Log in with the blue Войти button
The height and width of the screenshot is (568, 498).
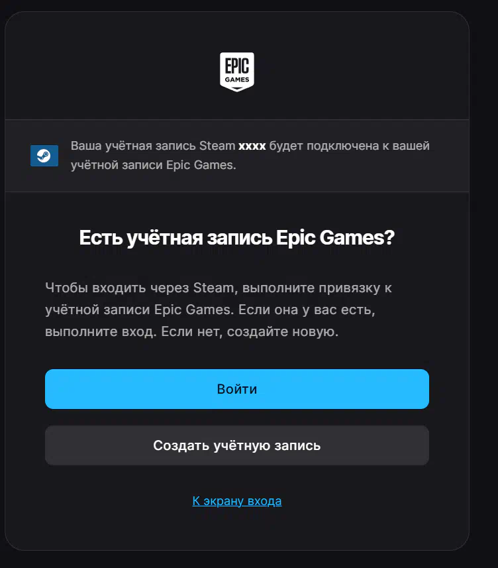point(237,389)
